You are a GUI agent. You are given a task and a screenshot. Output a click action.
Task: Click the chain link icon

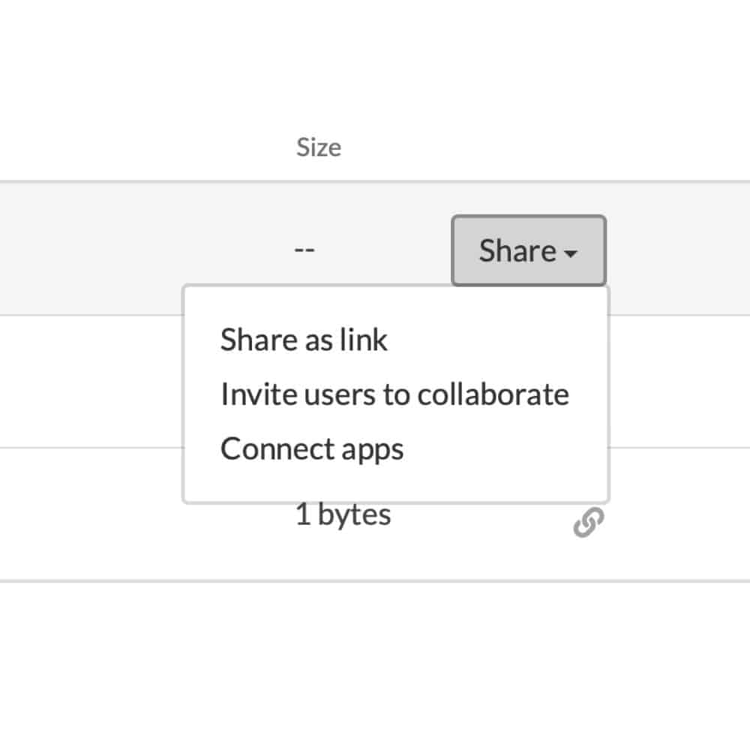588,522
